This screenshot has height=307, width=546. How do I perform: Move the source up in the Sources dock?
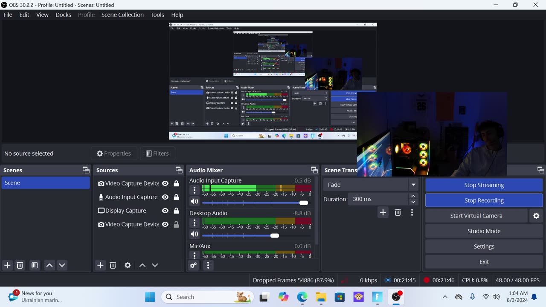[142, 265]
